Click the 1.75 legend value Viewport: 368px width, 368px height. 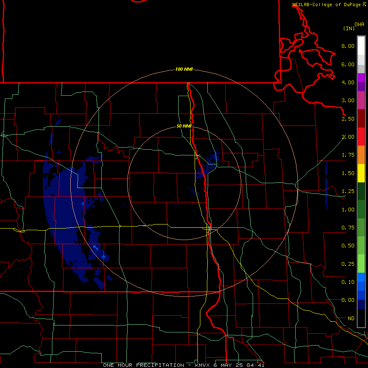[x=348, y=155]
